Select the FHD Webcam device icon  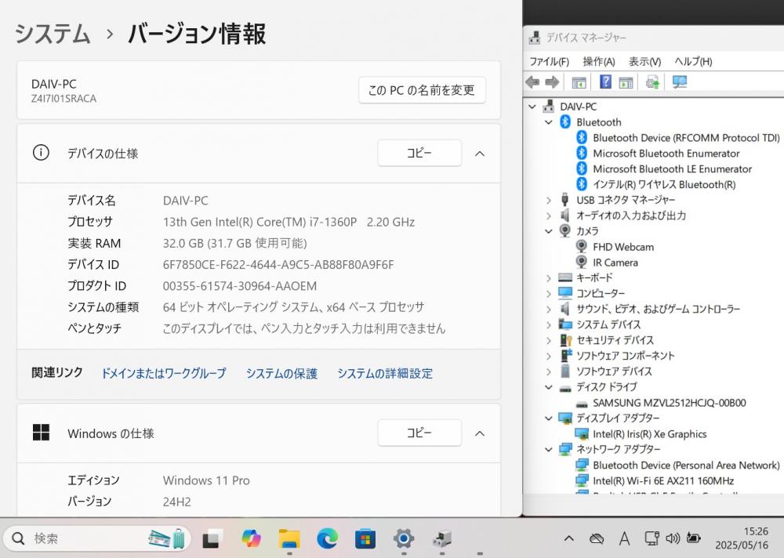582,247
